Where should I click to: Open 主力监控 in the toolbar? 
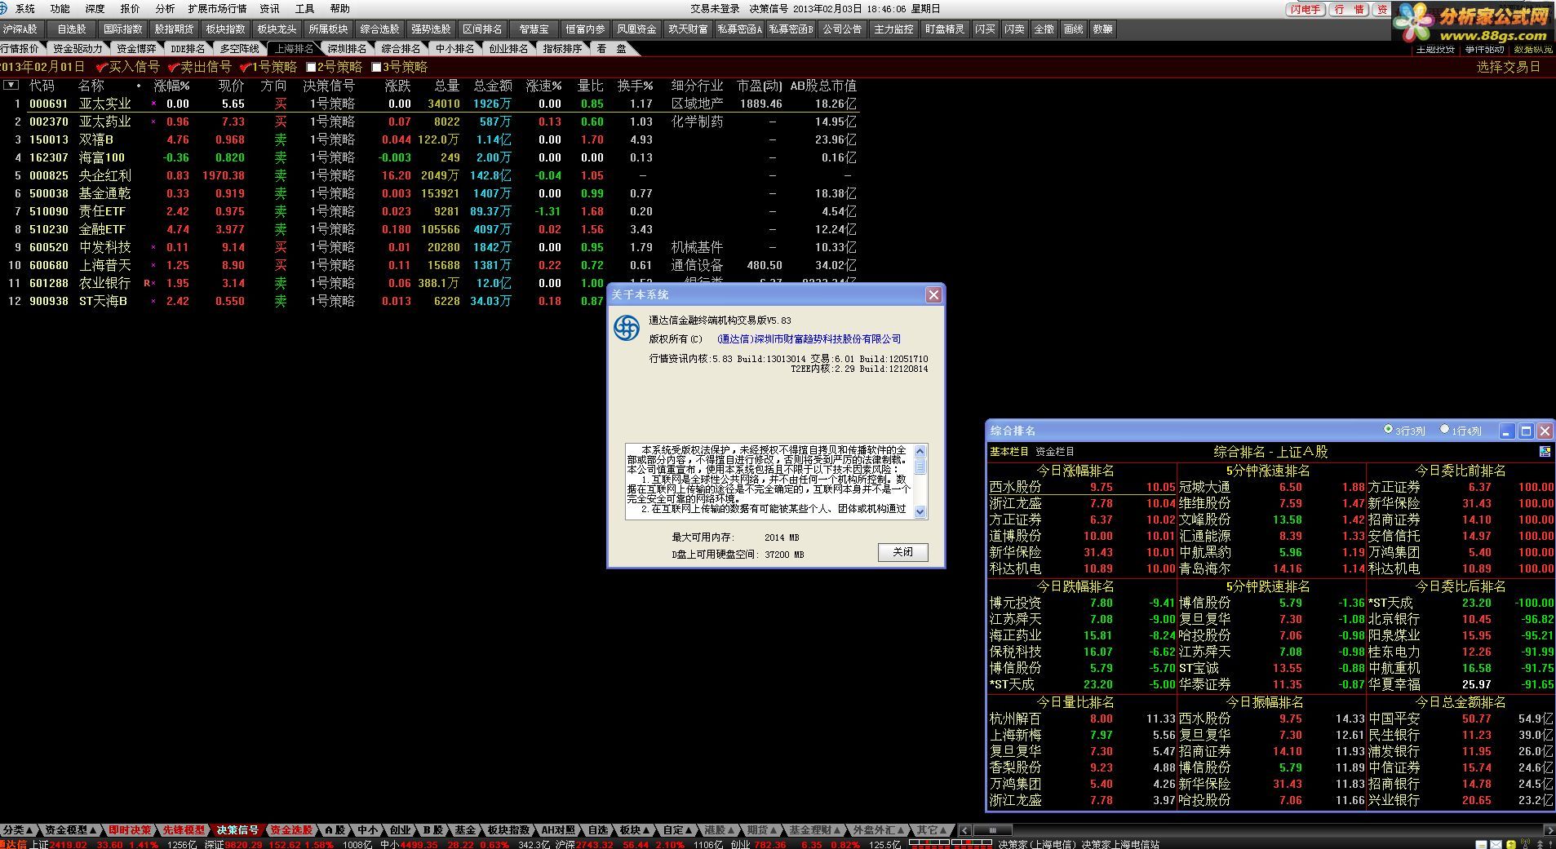[x=893, y=29]
